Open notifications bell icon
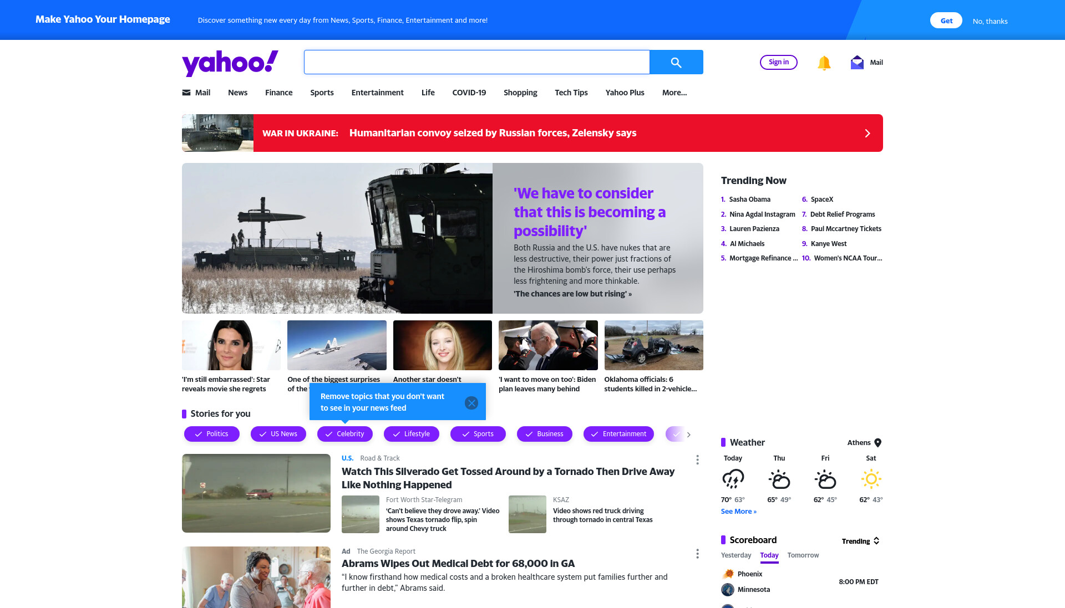The height and width of the screenshot is (608, 1065). point(824,63)
